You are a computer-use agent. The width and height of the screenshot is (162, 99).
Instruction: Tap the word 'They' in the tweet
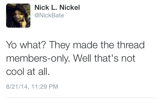[x=59, y=45]
